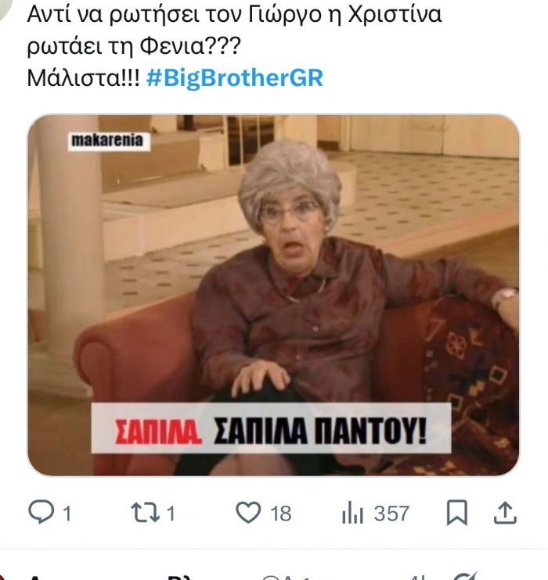Click the 357 views count
The width and height of the screenshot is (548, 580).
pos(391,514)
